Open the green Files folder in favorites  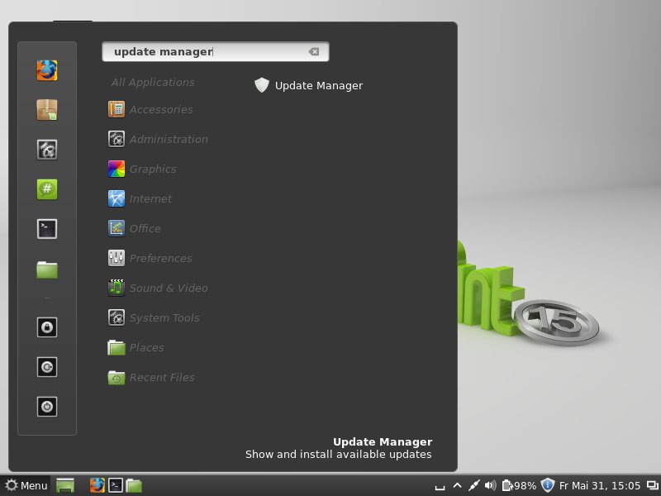click(x=47, y=269)
